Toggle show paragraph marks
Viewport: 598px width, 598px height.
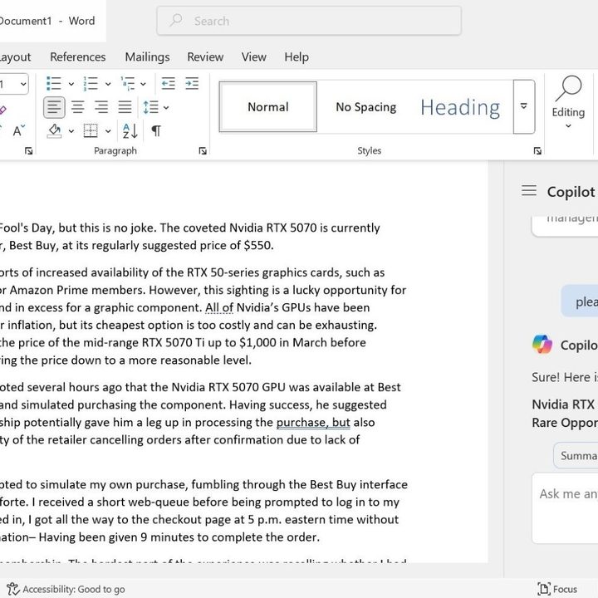coord(156,131)
